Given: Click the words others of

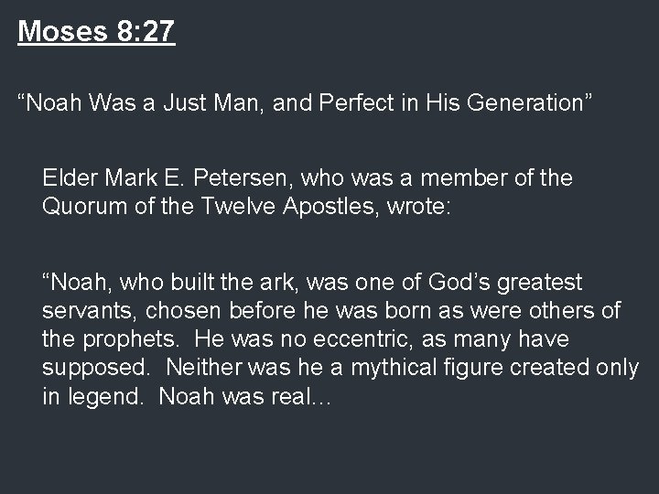Looking at the screenshot, I should coord(575,310).
